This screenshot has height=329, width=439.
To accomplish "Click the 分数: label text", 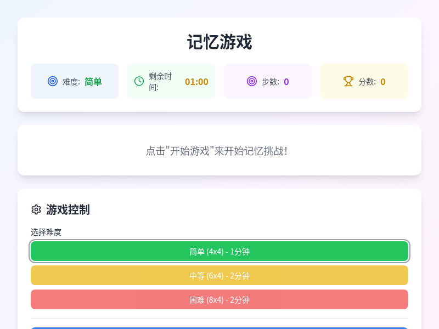I will pyautogui.click(x=367, y=82).
